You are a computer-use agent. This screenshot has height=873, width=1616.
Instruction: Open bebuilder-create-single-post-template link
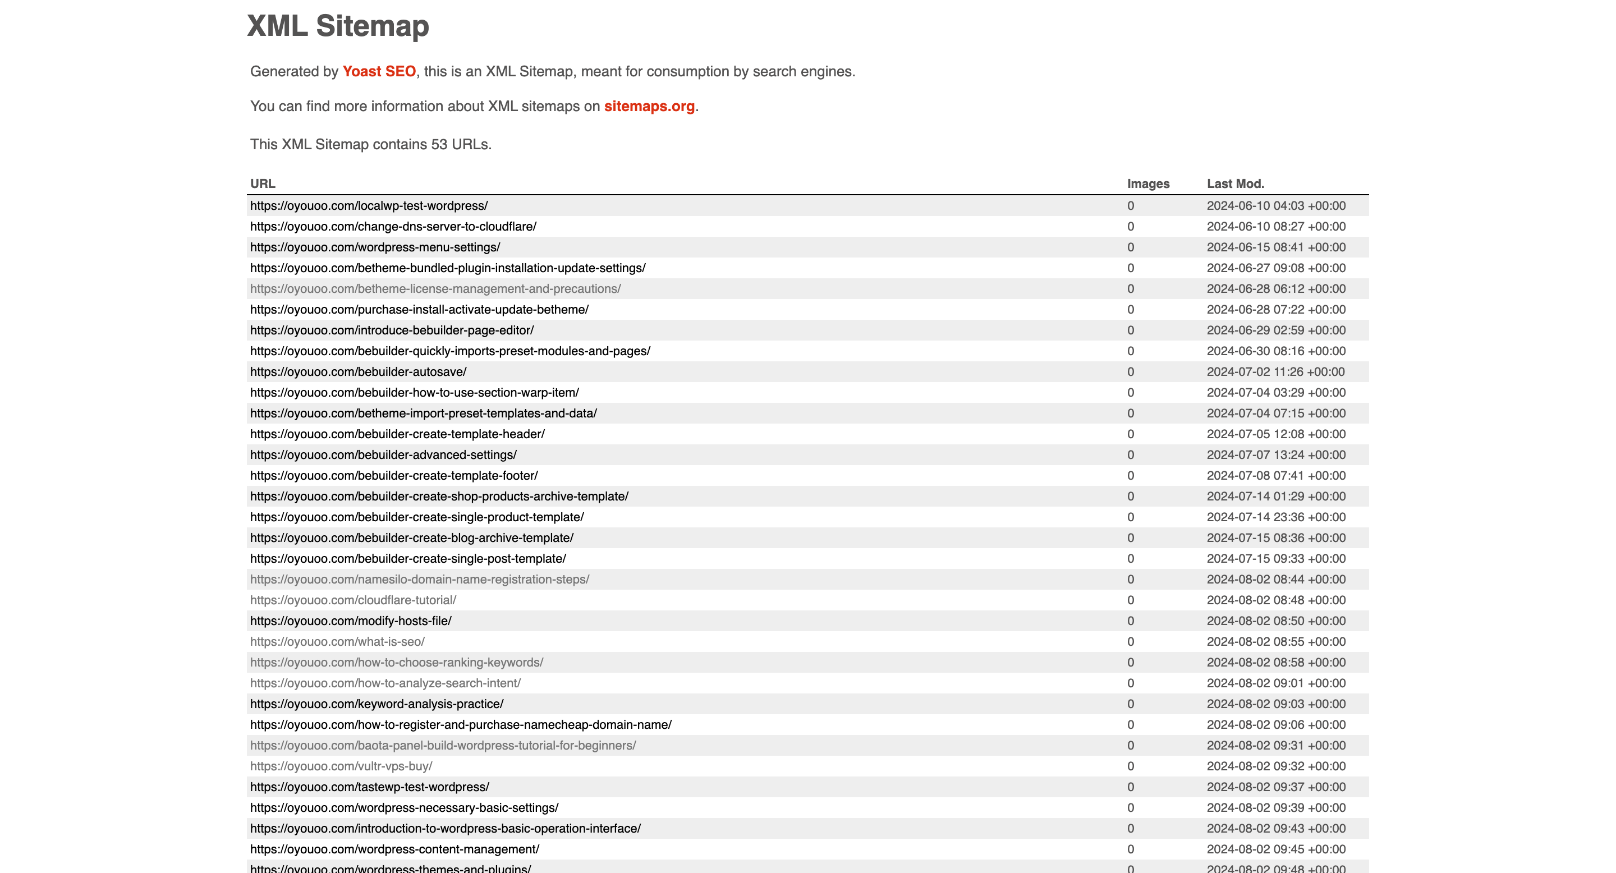(x=408, y=558)
